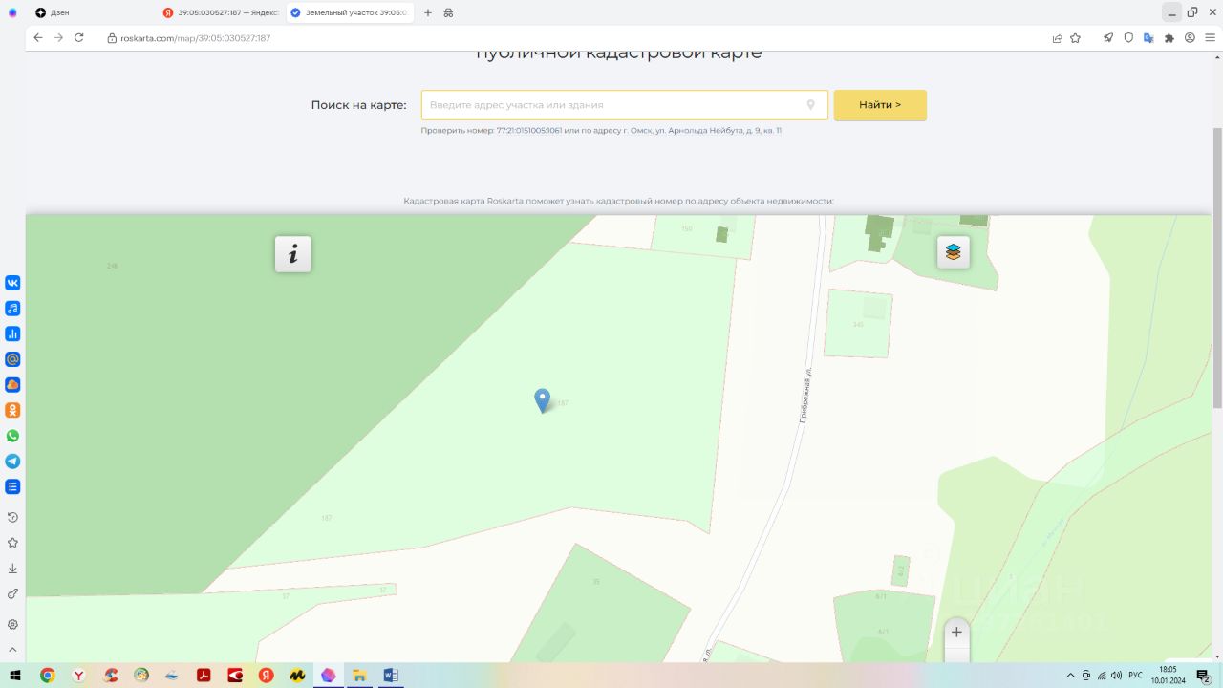Change the РУС keyboard language
Screen dimensions: 1223x688
(x=1135, y=676)
